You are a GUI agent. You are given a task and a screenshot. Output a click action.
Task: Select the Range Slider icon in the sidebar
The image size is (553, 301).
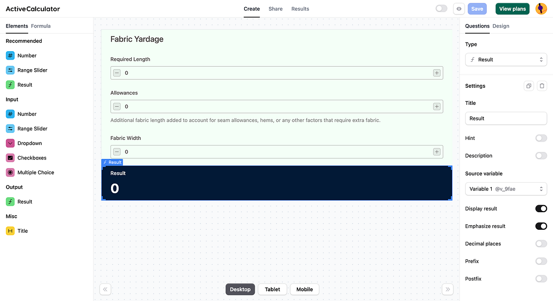(10, 70)
